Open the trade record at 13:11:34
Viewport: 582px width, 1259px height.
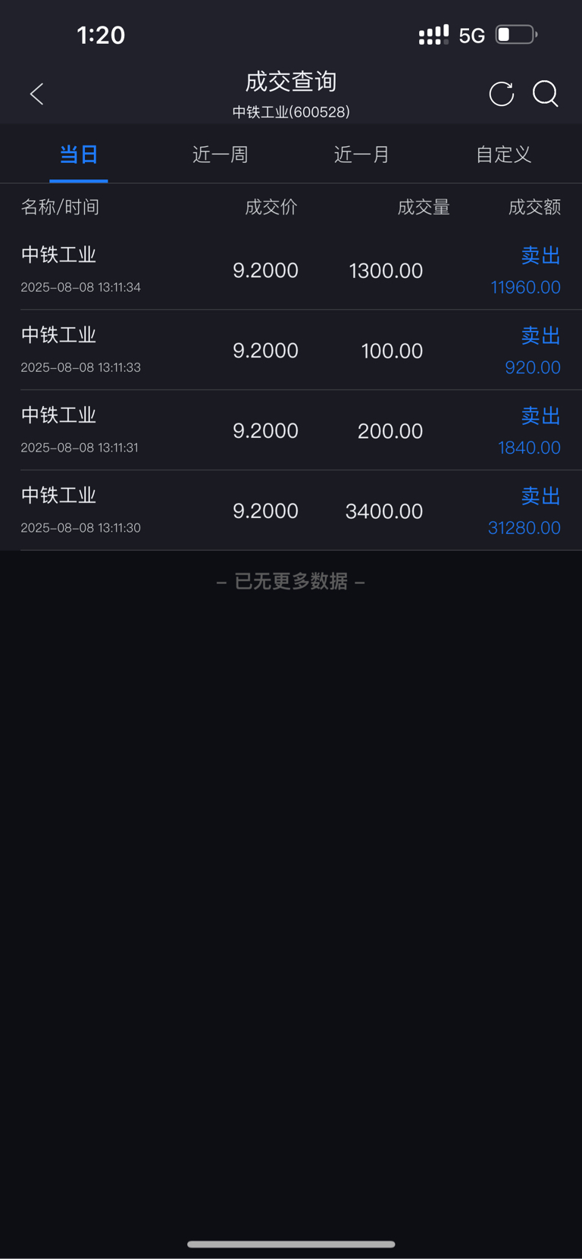(291, 270)
